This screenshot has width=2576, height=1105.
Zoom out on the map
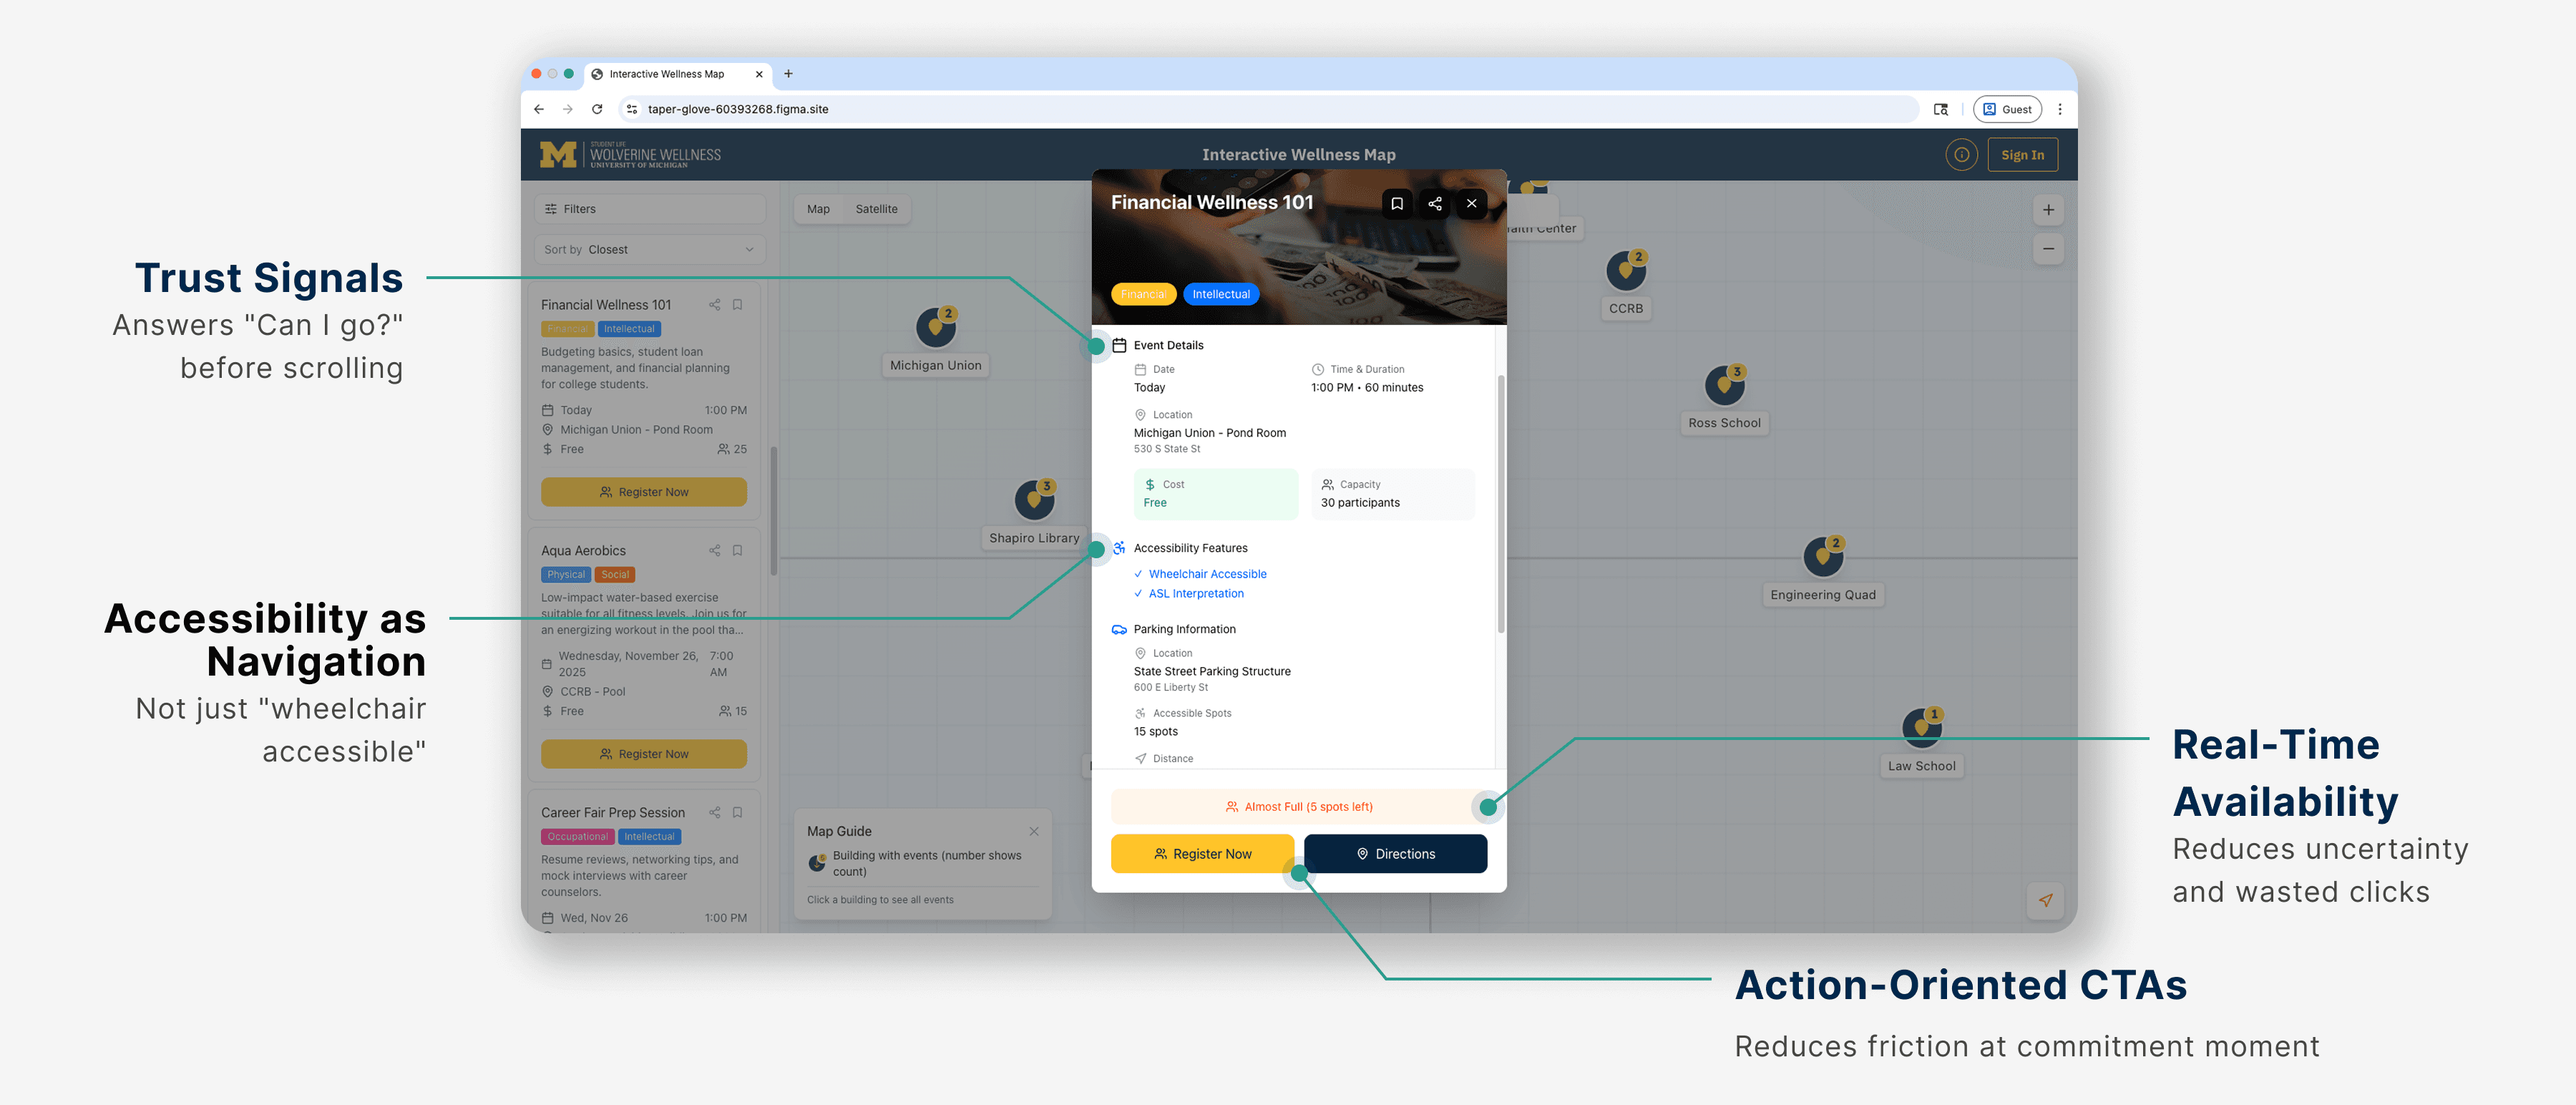pyautogui.click(x=2048, y=248)
